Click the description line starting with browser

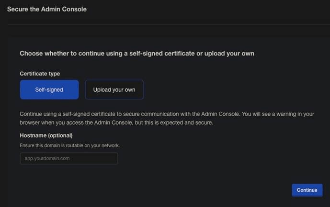point(115,122)
